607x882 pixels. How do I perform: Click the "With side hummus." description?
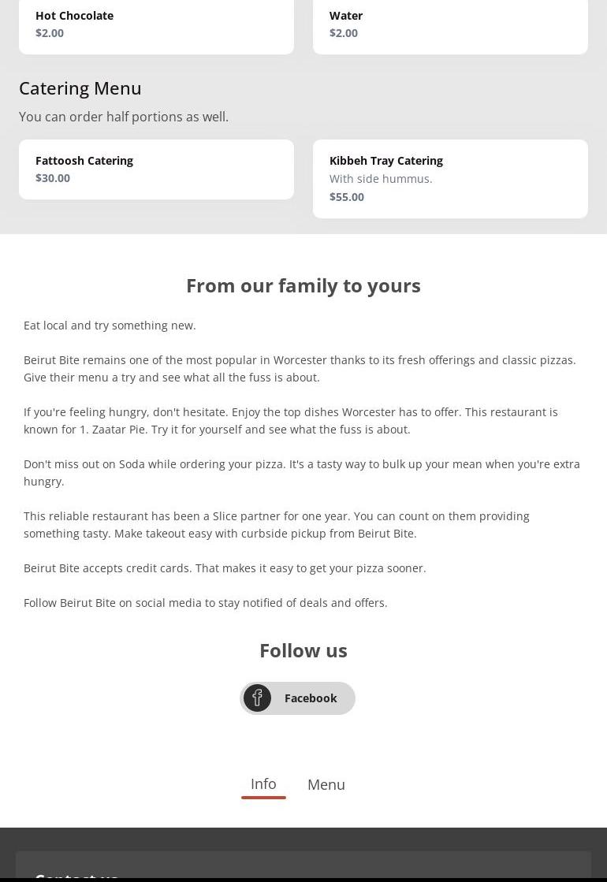coord(381,179)
